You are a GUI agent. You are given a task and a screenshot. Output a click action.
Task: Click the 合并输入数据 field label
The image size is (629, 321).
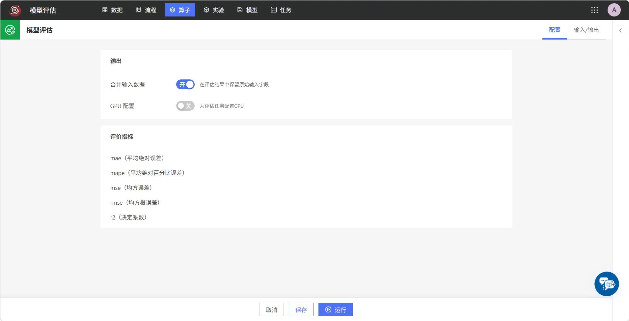(127, 85)
